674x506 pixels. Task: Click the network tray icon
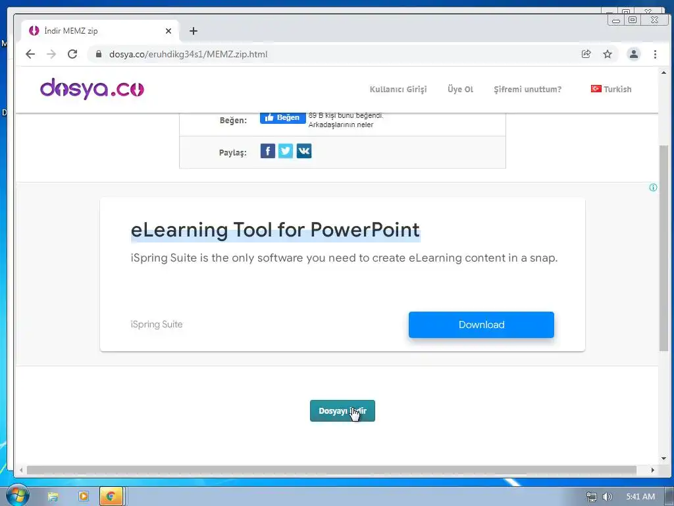tap(592, 497)
